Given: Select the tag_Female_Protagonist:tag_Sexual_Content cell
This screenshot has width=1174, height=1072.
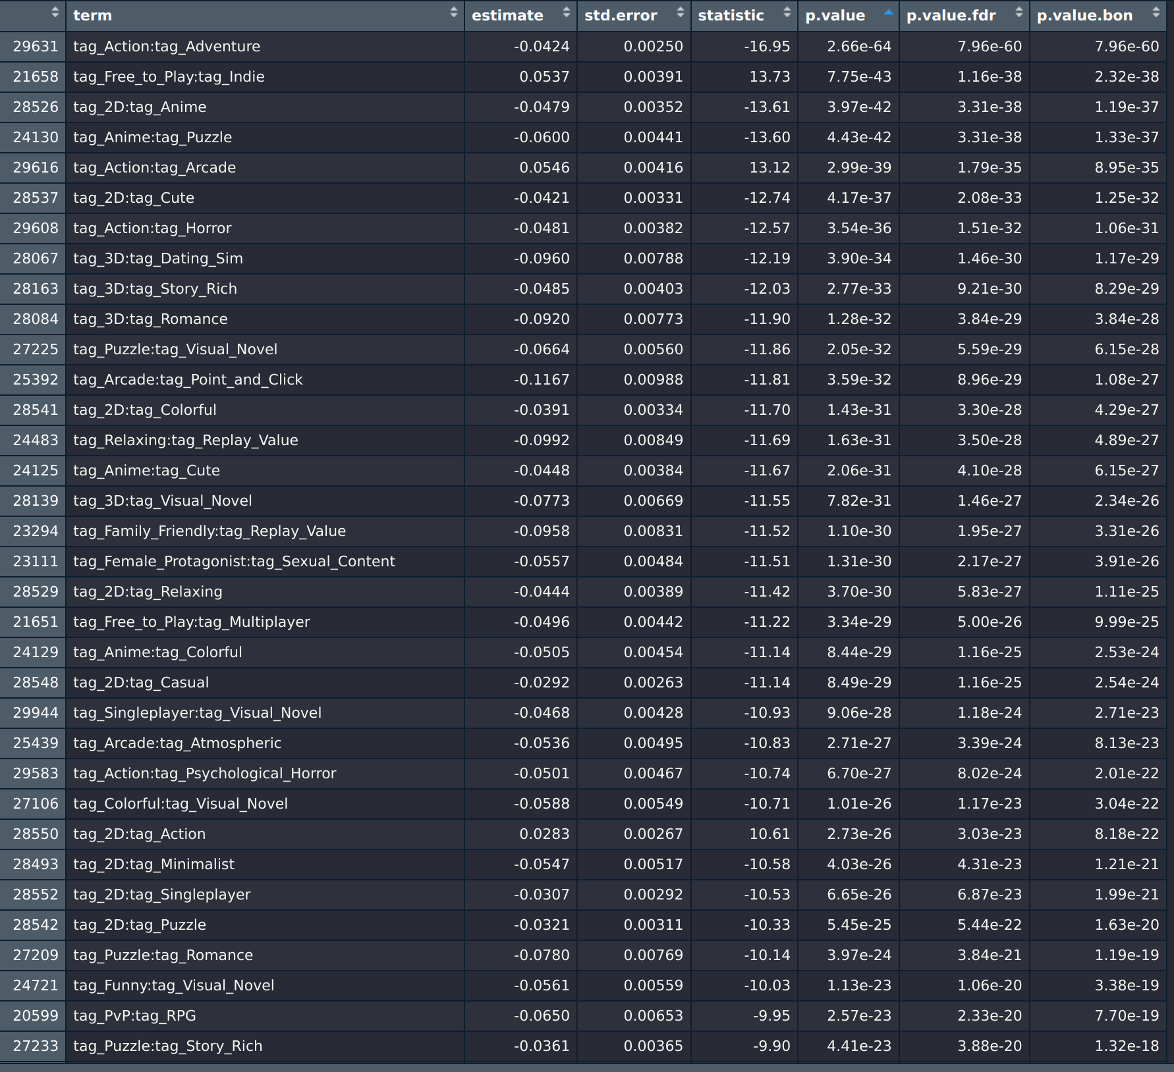Looking at the screenshot, I should coord(234,562).
